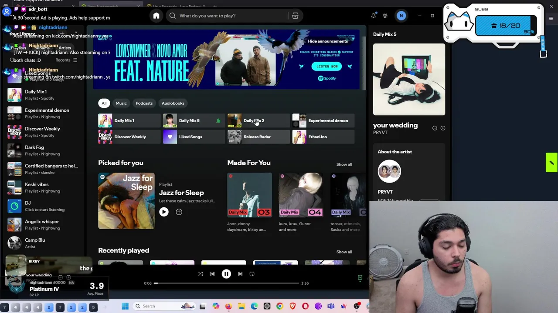Open the Daily Mix 1 quick tile

point(129,120)
